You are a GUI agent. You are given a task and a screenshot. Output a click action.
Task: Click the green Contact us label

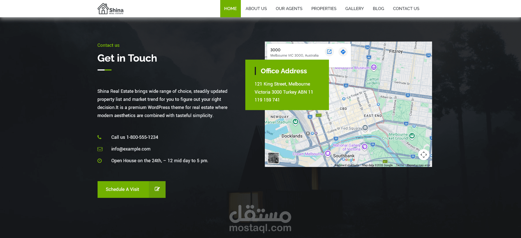[108, 45]
